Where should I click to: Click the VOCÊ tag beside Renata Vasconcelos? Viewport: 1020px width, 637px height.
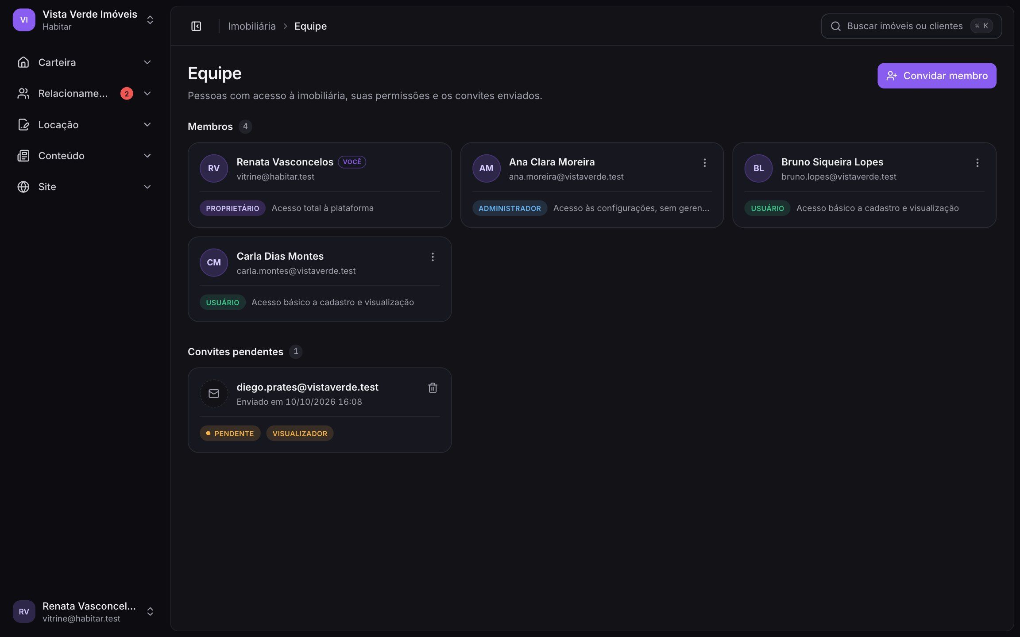click(352, 162)
